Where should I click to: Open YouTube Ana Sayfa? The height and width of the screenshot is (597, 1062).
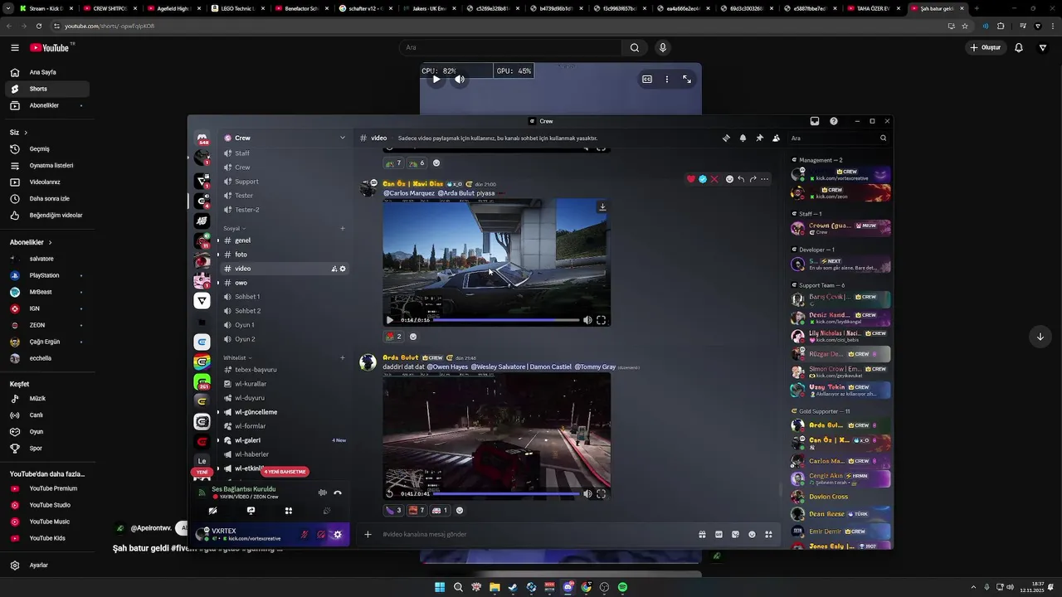[46, 72]
